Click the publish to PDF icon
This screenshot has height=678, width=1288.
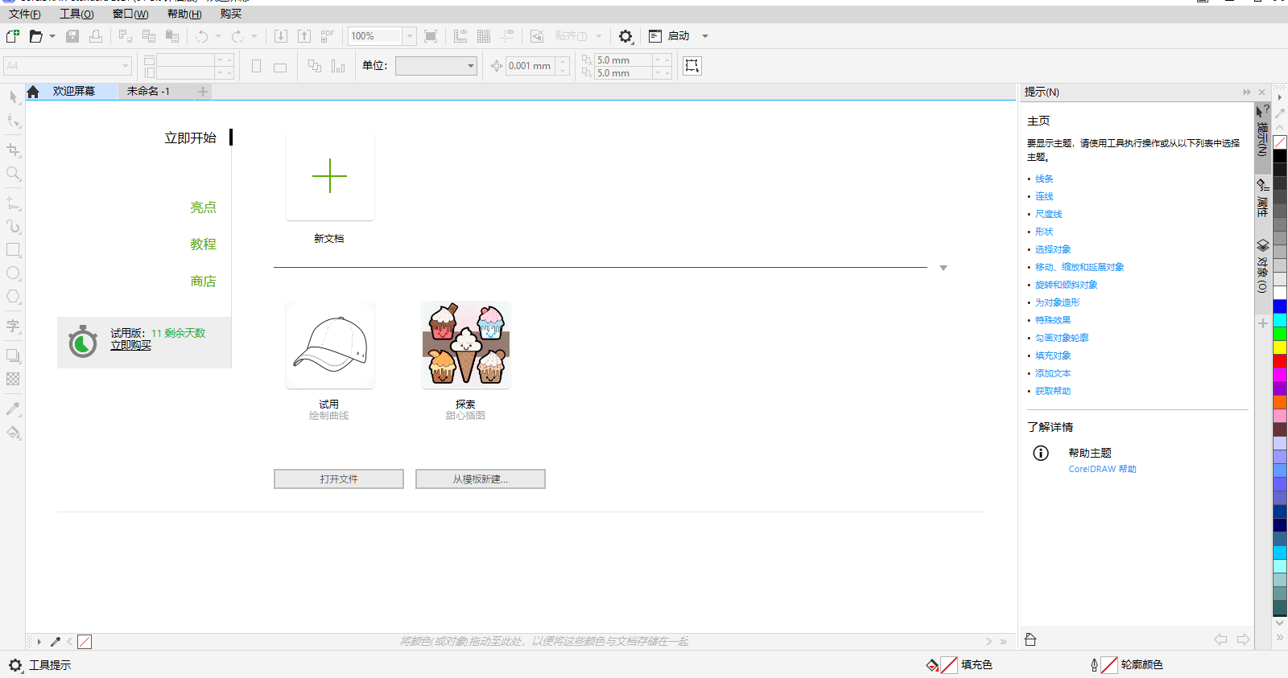pyautogui.click(x=328, y=36)
